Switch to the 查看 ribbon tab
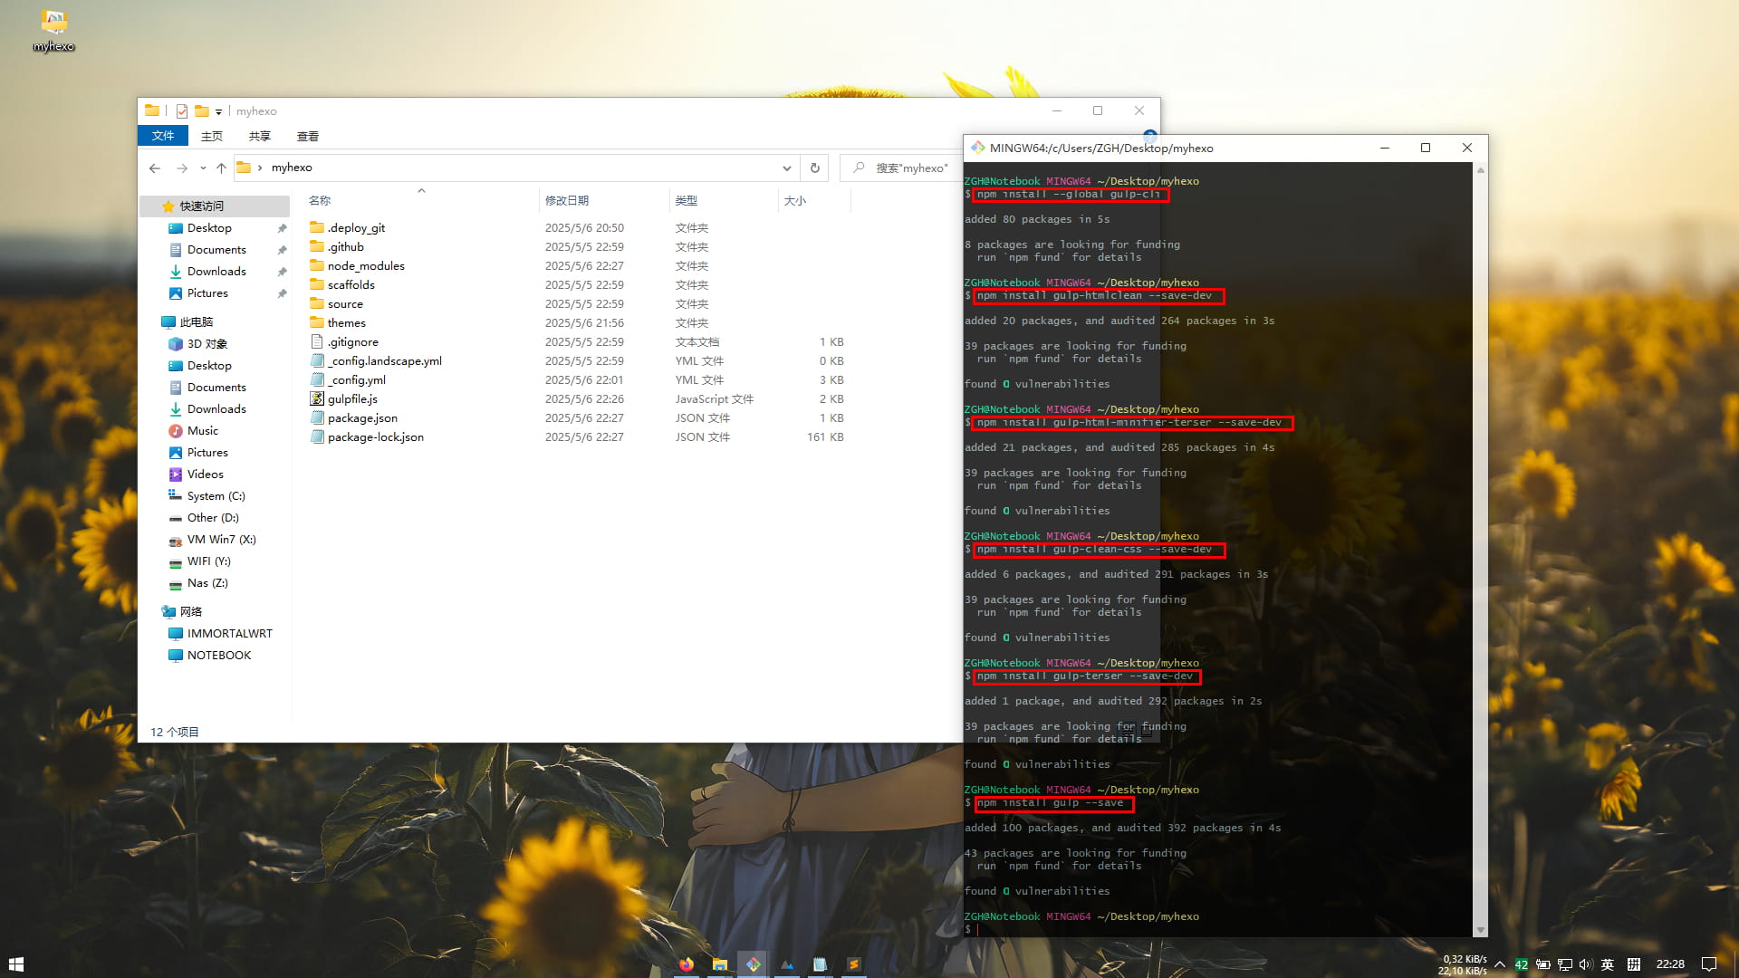 [307, 136]
